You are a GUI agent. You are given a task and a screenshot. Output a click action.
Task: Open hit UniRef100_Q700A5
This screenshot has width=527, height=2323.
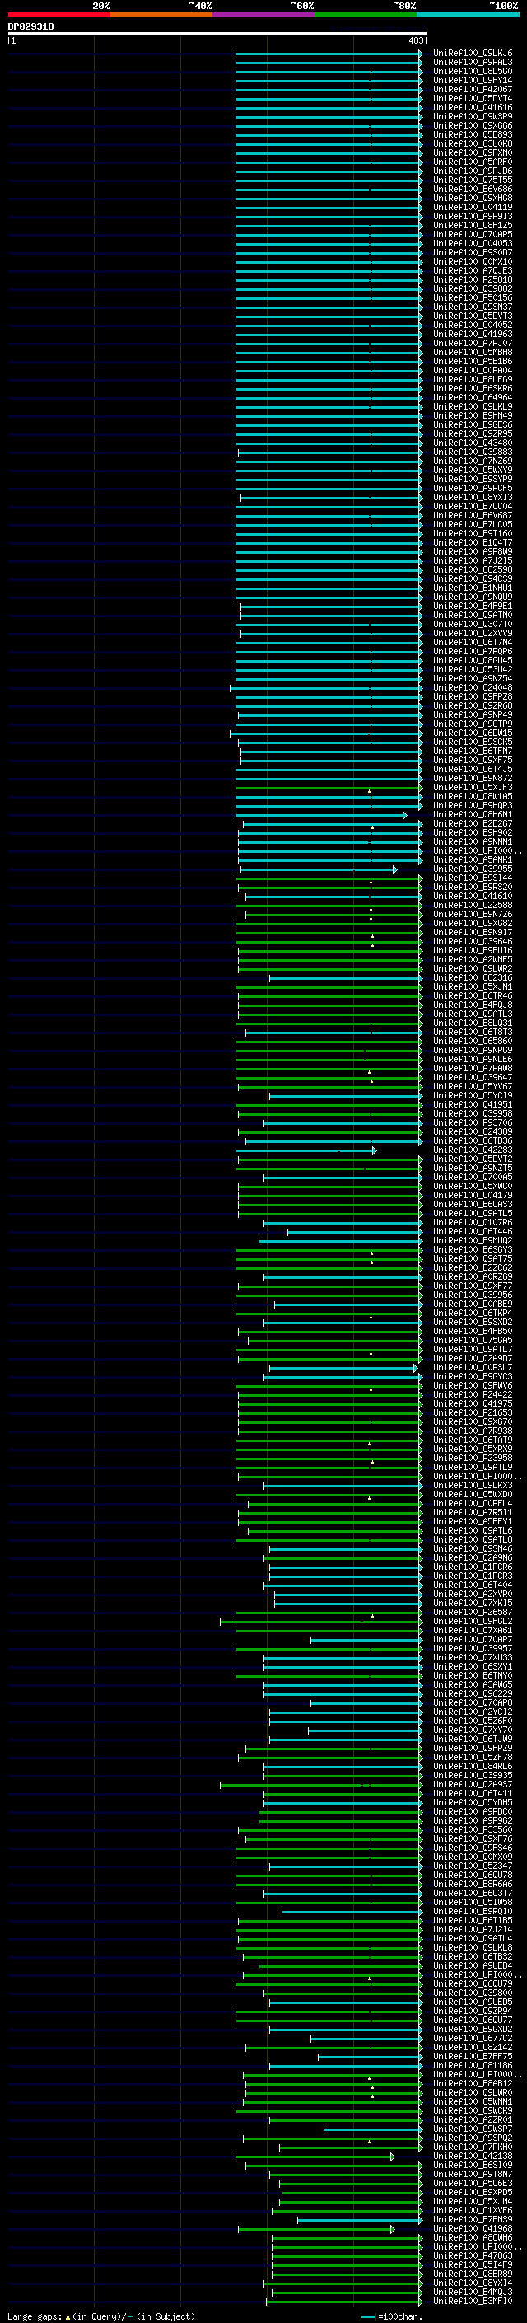click(472, 1178)
